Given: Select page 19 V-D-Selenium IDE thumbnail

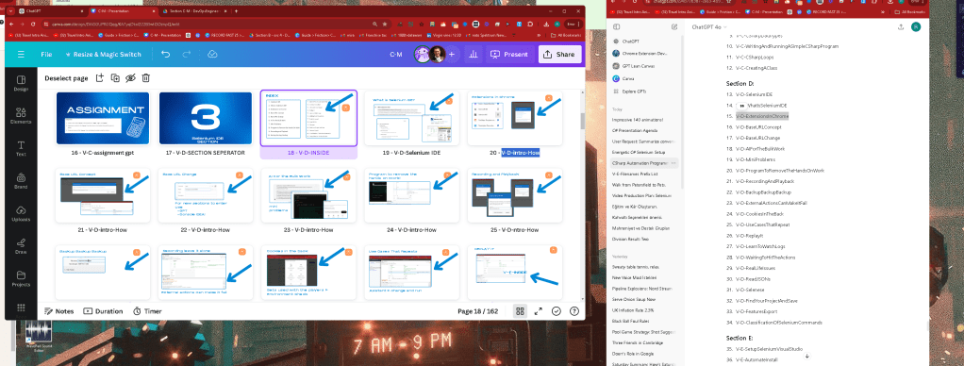Looking at the screenshot, I should click(x=411, y=118).
